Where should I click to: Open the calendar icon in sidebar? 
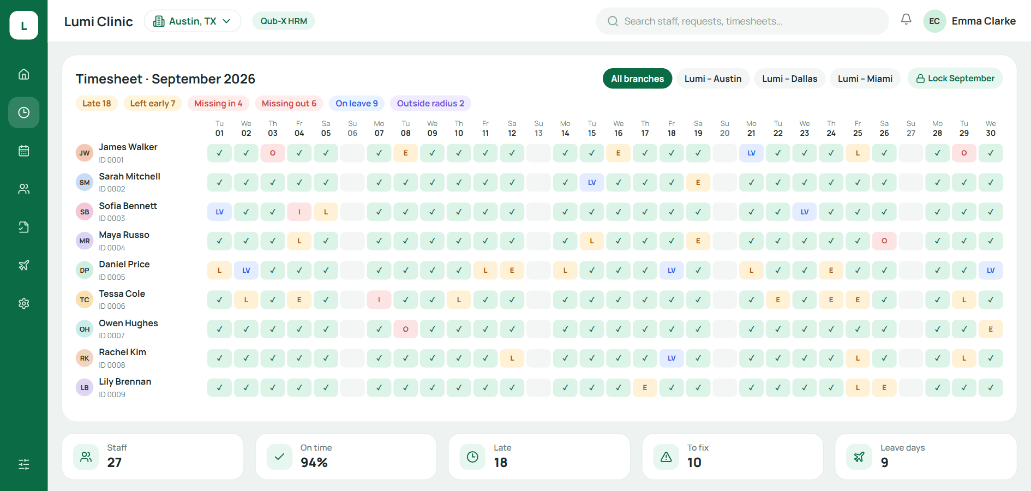[x=23, y=151]
